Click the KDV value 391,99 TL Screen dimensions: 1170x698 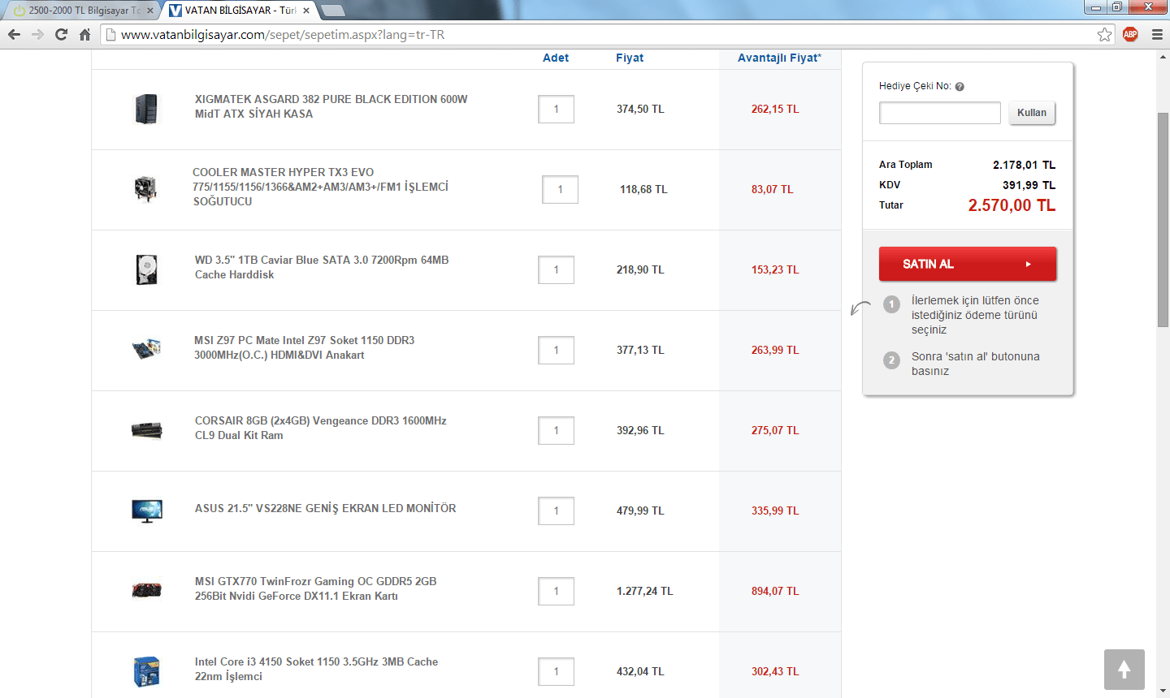pos(1029,185)
